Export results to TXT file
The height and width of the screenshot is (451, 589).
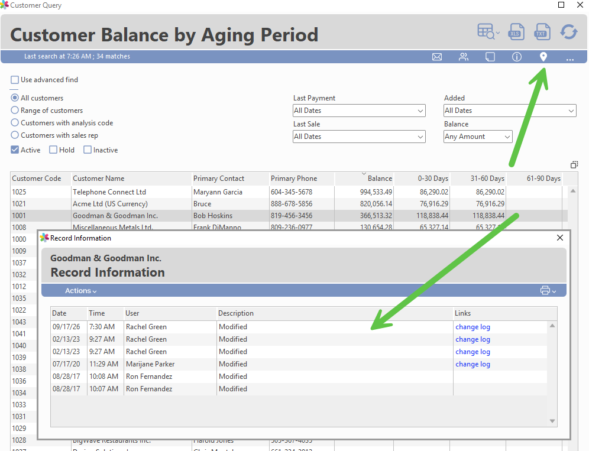click(x=542, y=31)
